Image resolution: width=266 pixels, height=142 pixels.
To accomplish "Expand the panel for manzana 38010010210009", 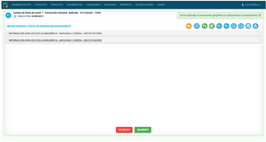I will coord(55,33).
